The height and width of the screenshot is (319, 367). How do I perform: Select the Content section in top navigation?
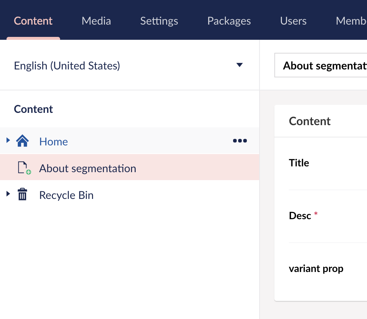[x=33, y=21]
